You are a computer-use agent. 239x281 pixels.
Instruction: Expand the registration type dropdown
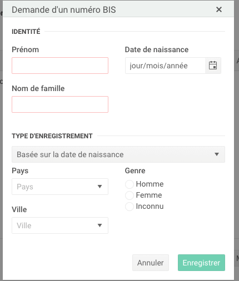[x=118, y=154]
